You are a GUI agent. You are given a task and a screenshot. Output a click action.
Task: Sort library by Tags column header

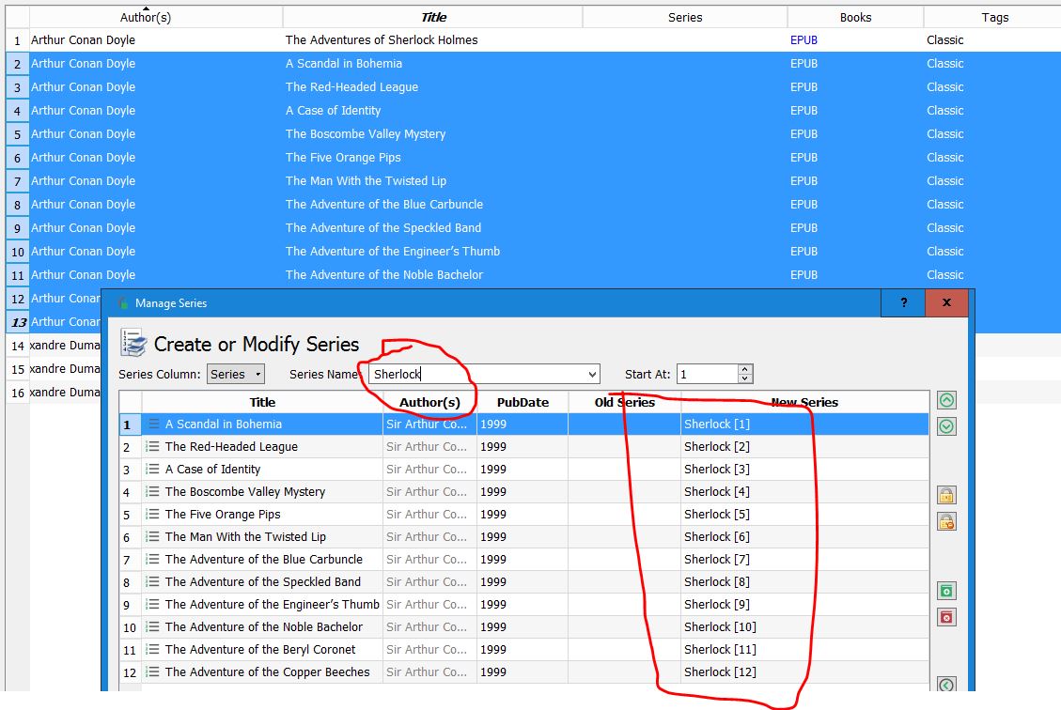(994, 18)
